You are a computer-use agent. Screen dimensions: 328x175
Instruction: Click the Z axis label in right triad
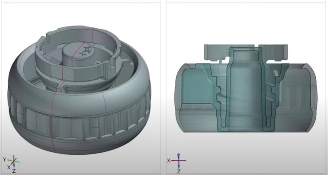click(x=179, y=171)
